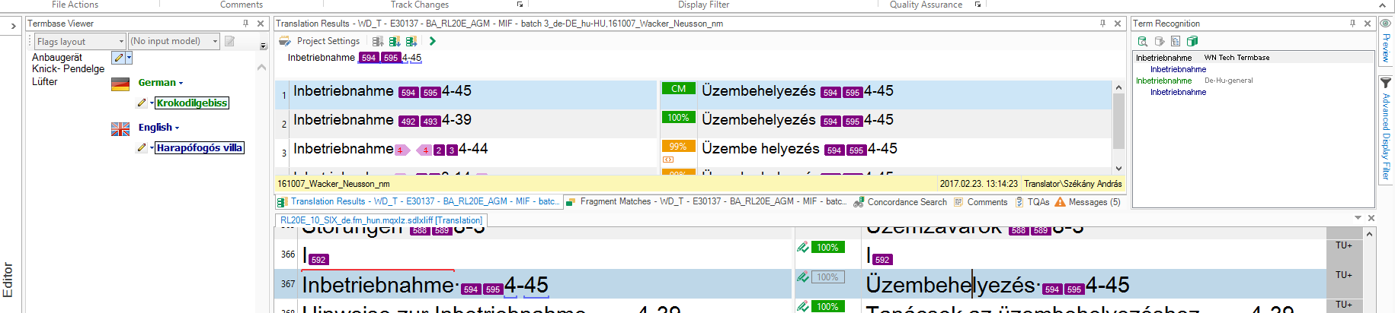Viewport: 1395px width, 313px height.
Task: Open the Termbase Viewer toolbar overflow options
Action: coord(264,46)
